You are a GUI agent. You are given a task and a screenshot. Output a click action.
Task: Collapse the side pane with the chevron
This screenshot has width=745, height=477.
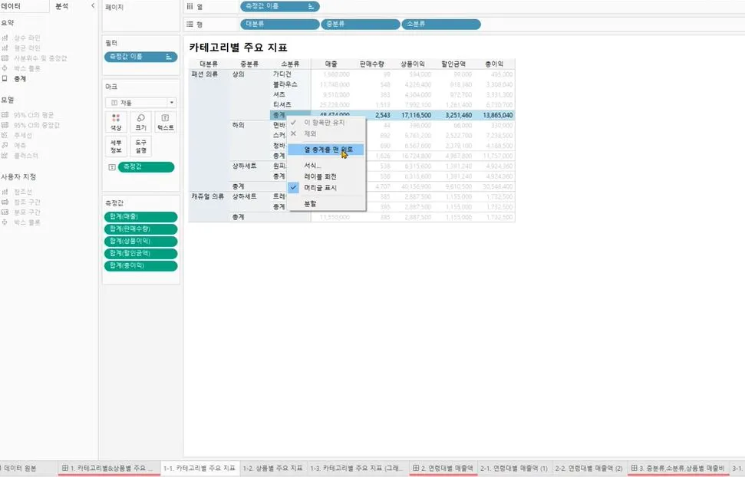[x=93, y=5]
